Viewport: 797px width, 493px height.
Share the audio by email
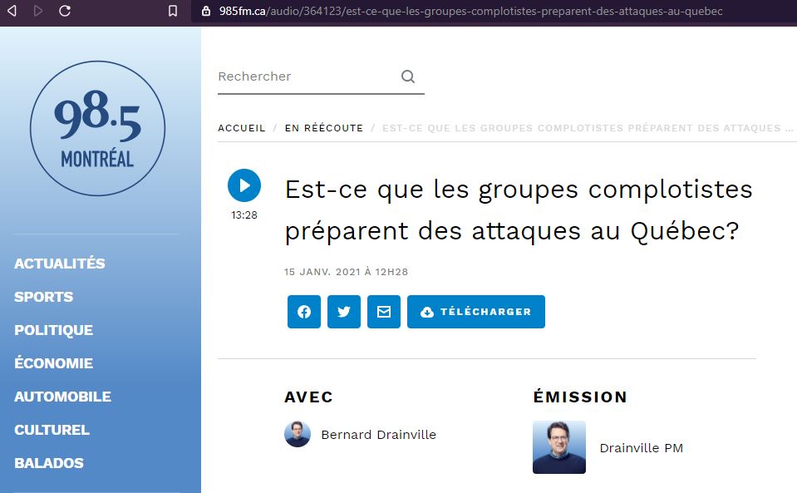click(384, 312)
